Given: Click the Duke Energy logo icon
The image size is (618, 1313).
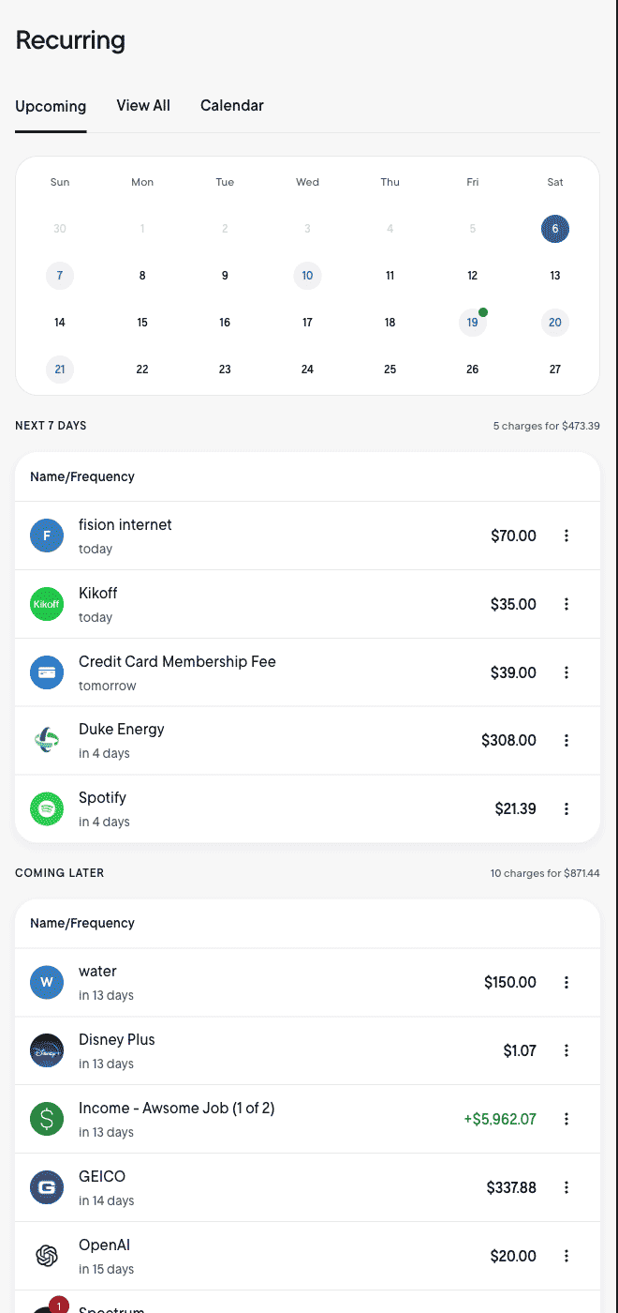Looking at the screenshot, I should tap(46, 740).
